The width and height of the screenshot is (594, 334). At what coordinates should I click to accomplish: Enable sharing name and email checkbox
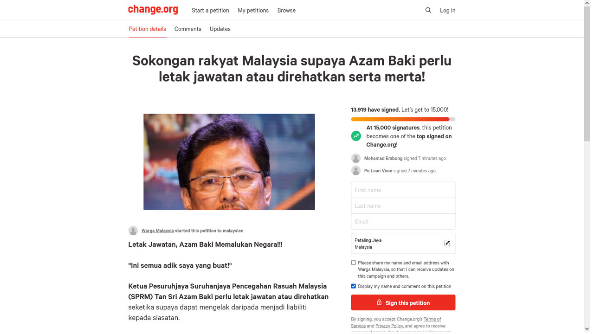353,263
